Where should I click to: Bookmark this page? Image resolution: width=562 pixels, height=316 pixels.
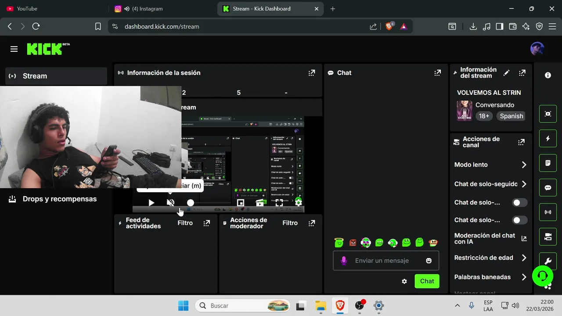(98, 26)
